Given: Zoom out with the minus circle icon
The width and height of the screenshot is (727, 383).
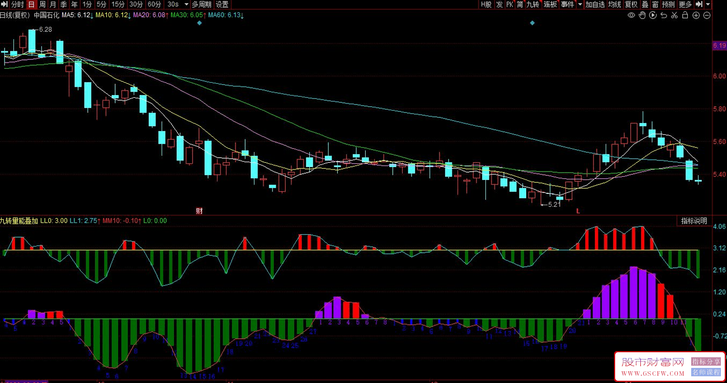Looking at the screenshot, I should [x=707, y=15].
